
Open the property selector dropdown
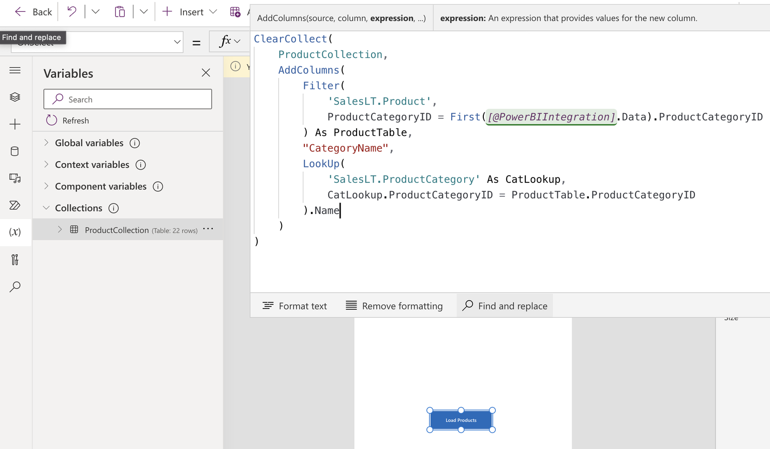click(x=177, y=42)
